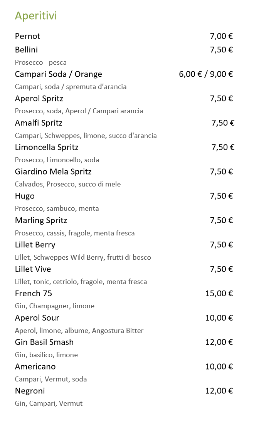Click the Pernot price of 7,00 €
Image resolution: width=254 pixels, height=425 pixels.
click(x=221, y=36)
